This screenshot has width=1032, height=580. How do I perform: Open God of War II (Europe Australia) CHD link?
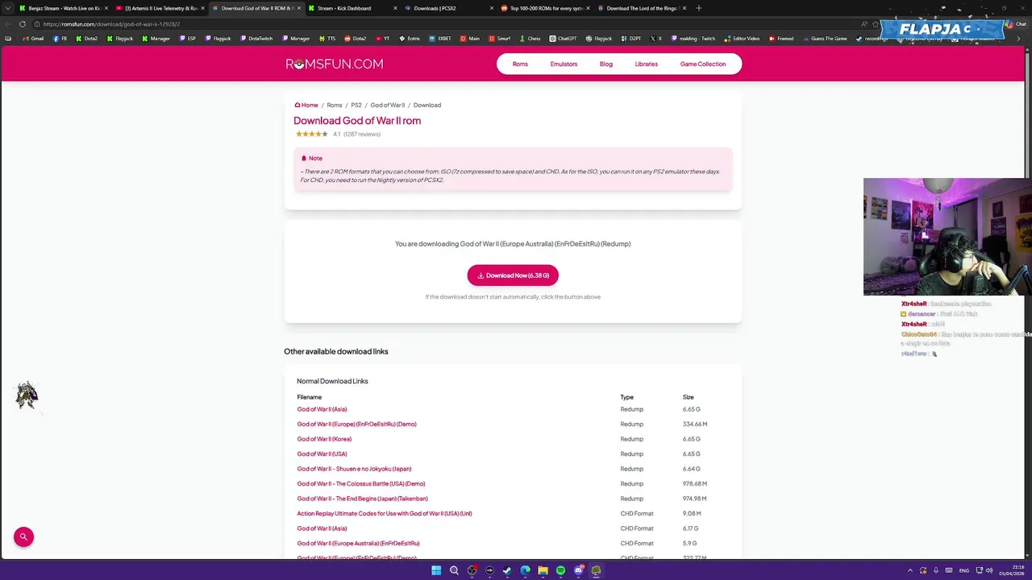(358, 543)
